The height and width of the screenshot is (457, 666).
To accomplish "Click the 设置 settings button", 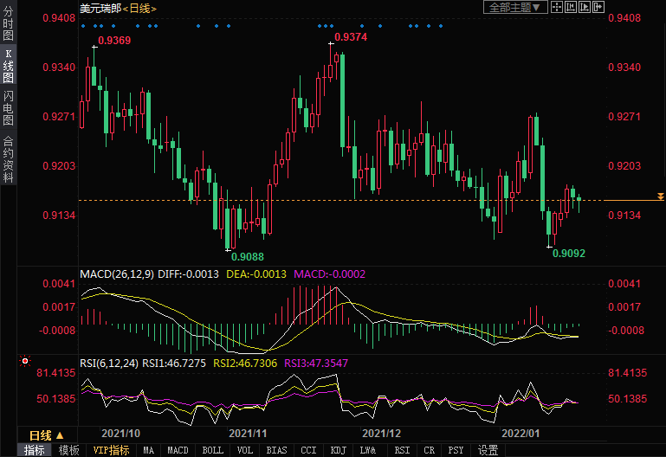I will pyautogui.click(x=488, y=450).
